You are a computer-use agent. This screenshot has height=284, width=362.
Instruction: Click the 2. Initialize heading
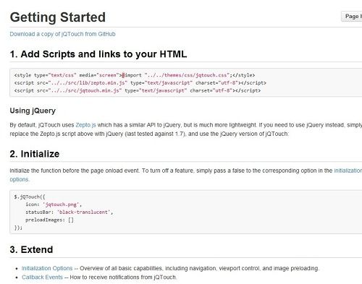tap(35, 154)
